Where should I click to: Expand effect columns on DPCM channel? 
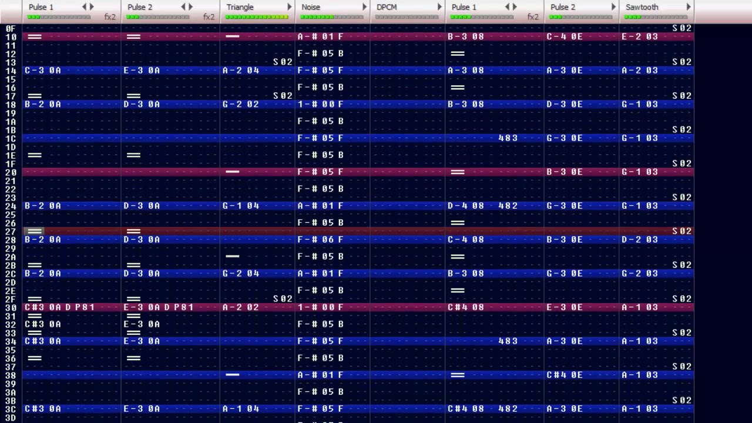[439, 7]
